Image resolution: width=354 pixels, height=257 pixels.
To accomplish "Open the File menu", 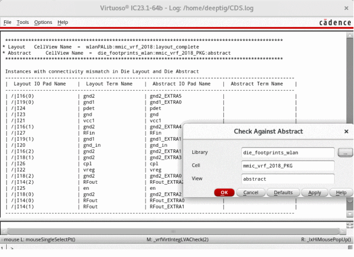I will pyautogui.click(x=7, y=22).
